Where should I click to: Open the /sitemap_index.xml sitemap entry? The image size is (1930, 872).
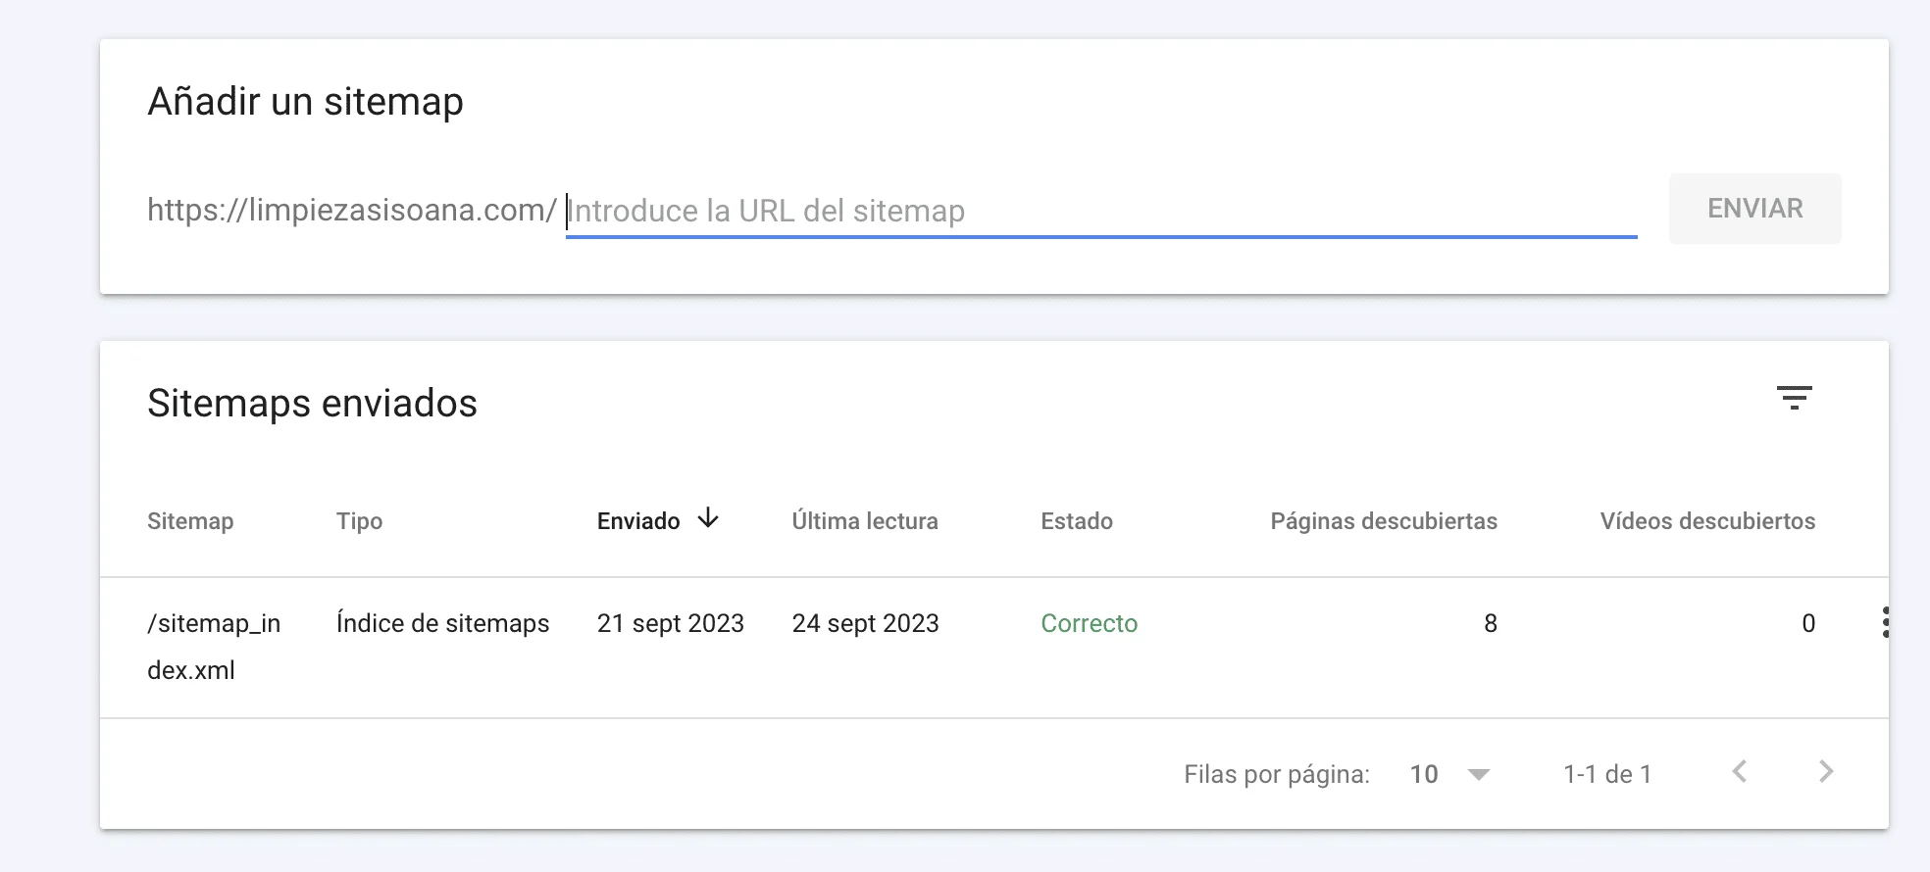pyautogui.click(x=214, y=647)
